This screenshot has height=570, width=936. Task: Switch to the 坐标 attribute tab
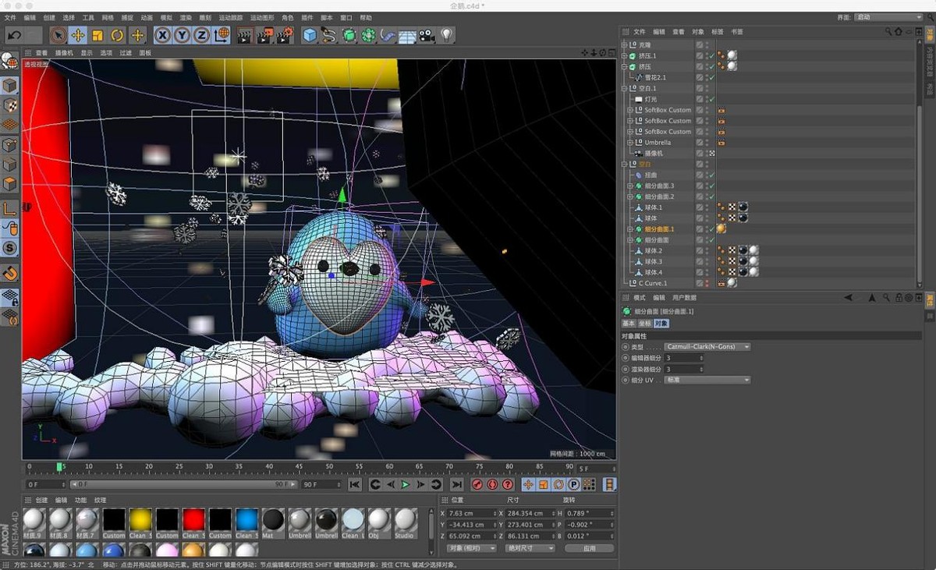(644, 323)
